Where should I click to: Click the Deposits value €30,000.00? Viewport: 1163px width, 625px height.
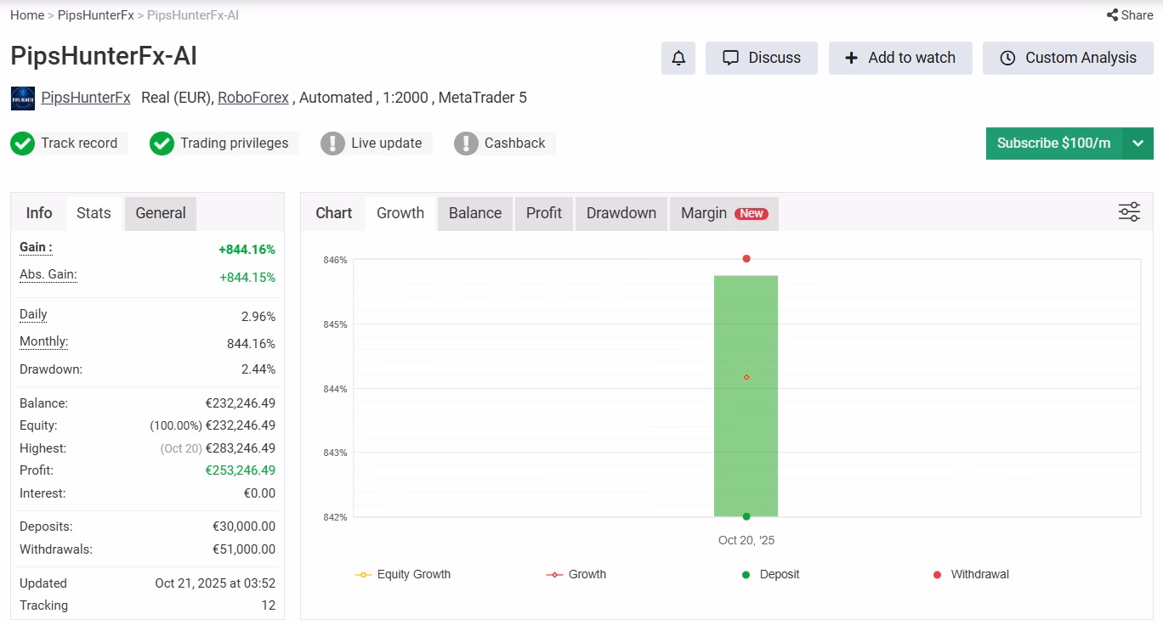click(244, 526)
